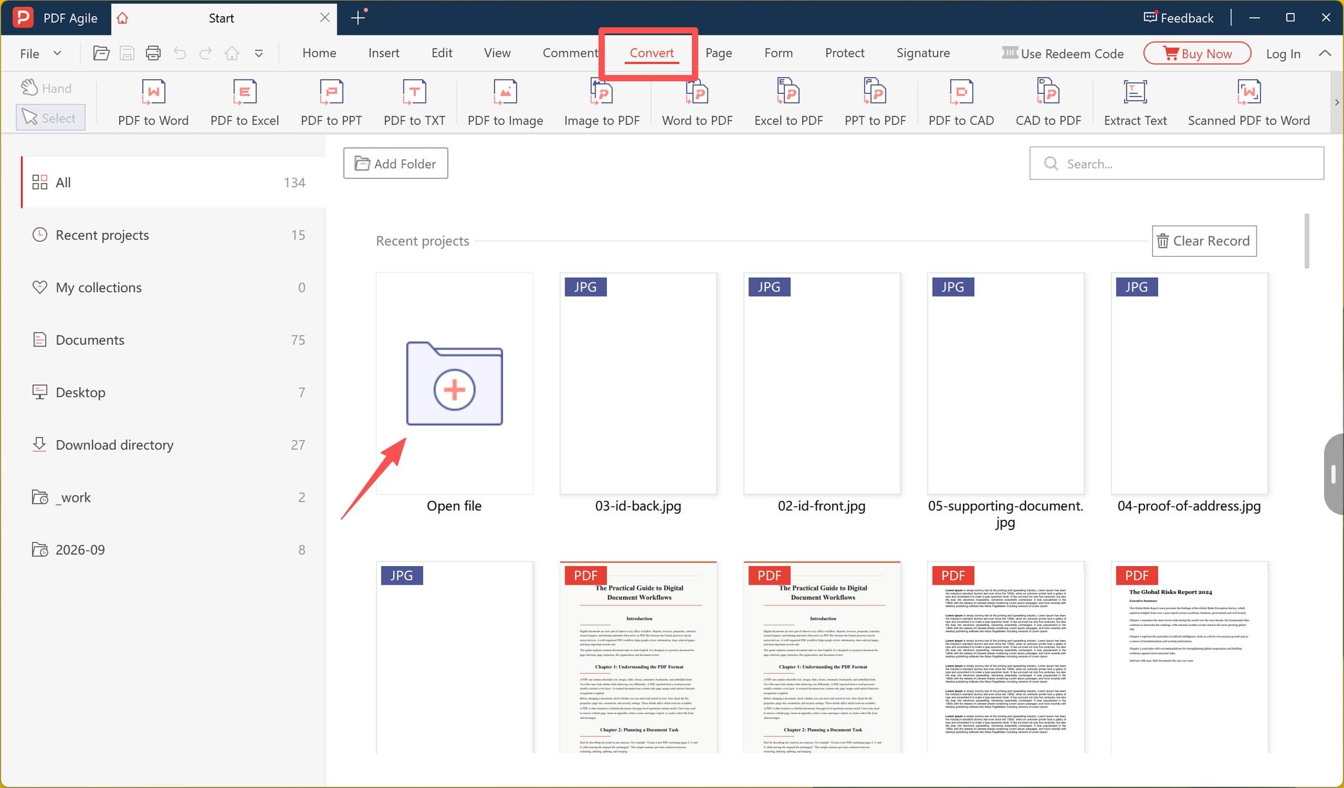
Task: Click the Extract Text tool
Action: 1135,103
